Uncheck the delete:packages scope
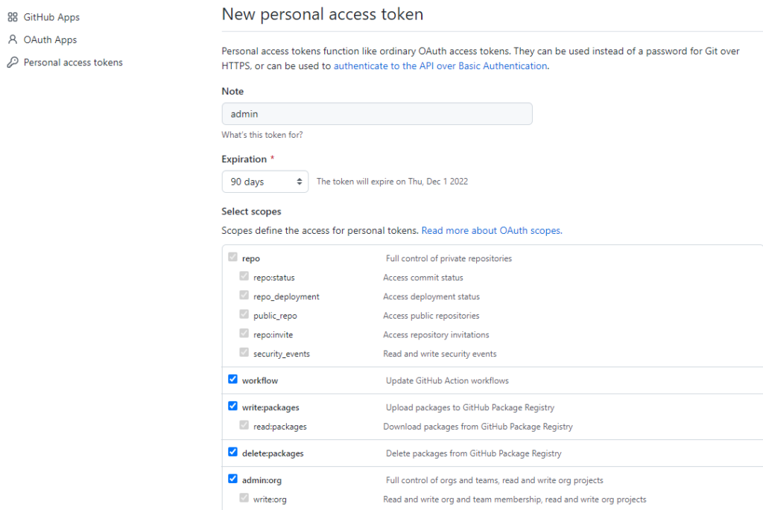763x510 pixels. pos(232,452)
